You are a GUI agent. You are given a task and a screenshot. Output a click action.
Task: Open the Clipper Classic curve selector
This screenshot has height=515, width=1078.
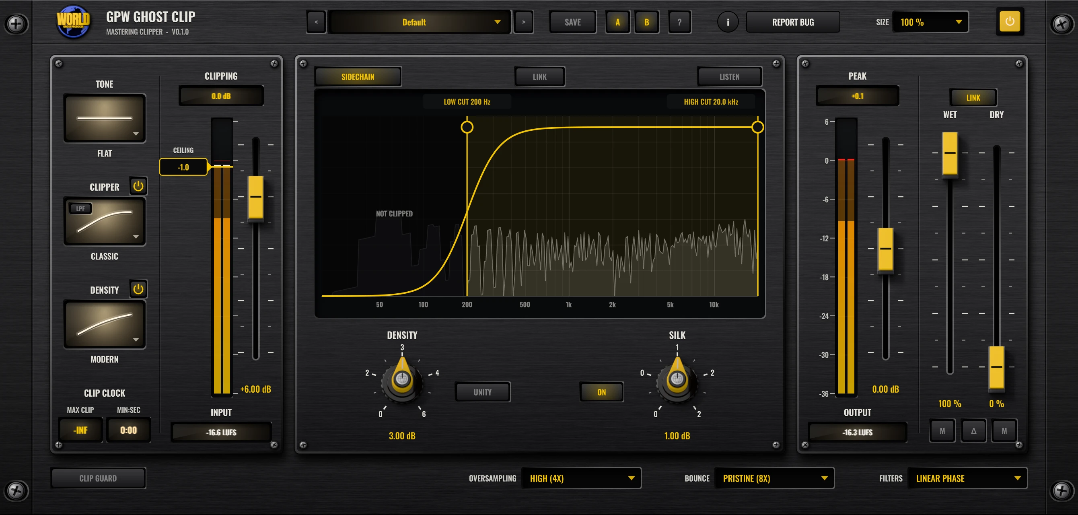pos(105,222)
